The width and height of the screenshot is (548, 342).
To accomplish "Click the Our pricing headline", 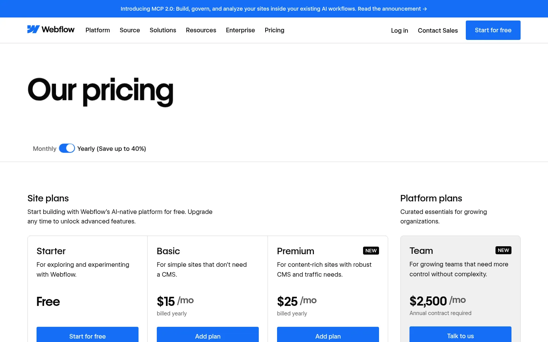I will [100, 91].
